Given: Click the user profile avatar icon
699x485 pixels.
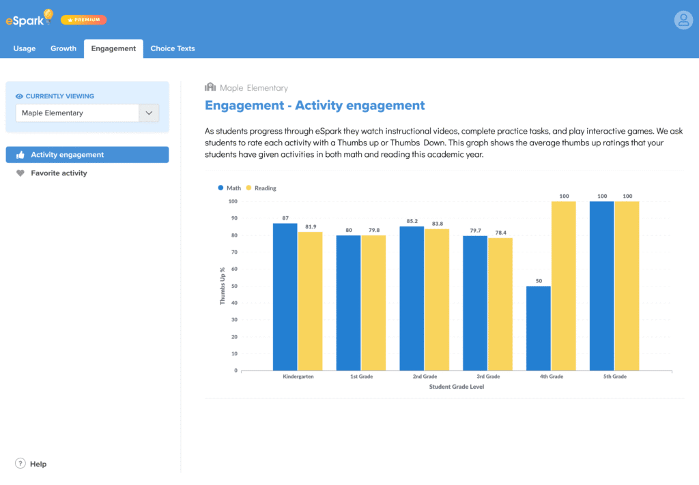Looking at the screenshot, I should [x=683, y=20].
